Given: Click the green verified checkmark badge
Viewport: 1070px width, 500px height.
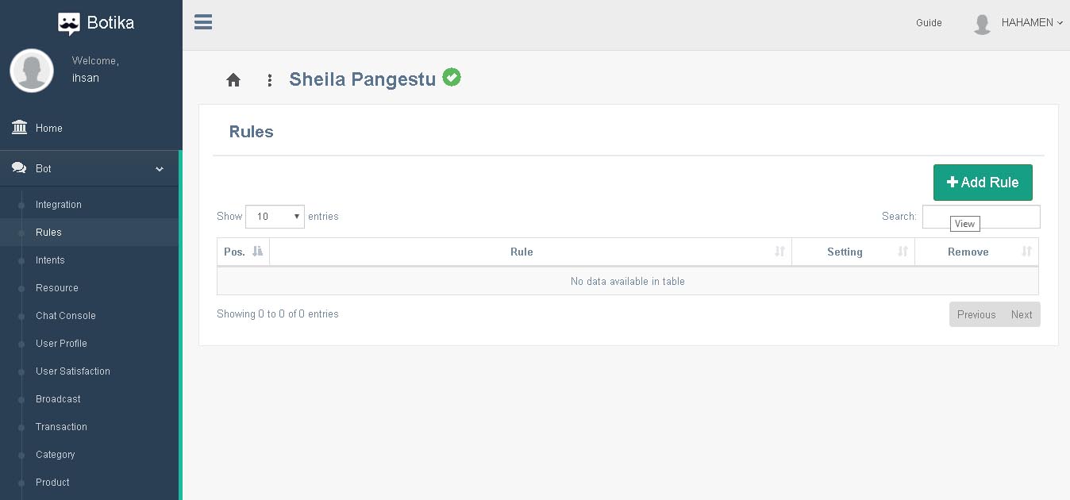Looking at the screenshot, I should [452, 78].
